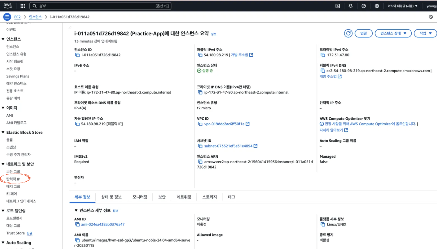Open 개방 주소법 link beside the public IPv4 address
The width and height of the screenshot is (437, 250).
tap(242, 55)
